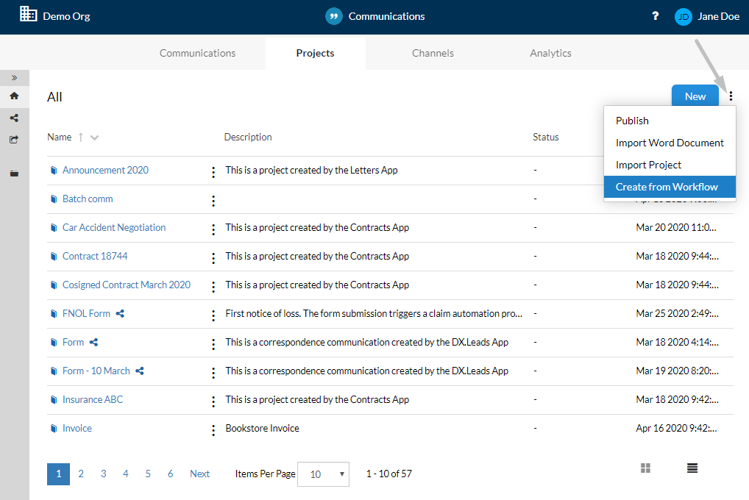
Task: Click the share icon next to FNOL Form
Action: 120,314
